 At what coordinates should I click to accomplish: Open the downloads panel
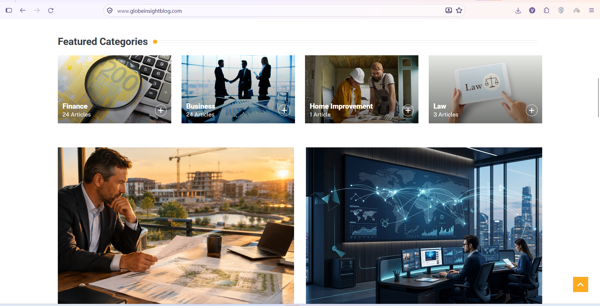tap(518, 10)
